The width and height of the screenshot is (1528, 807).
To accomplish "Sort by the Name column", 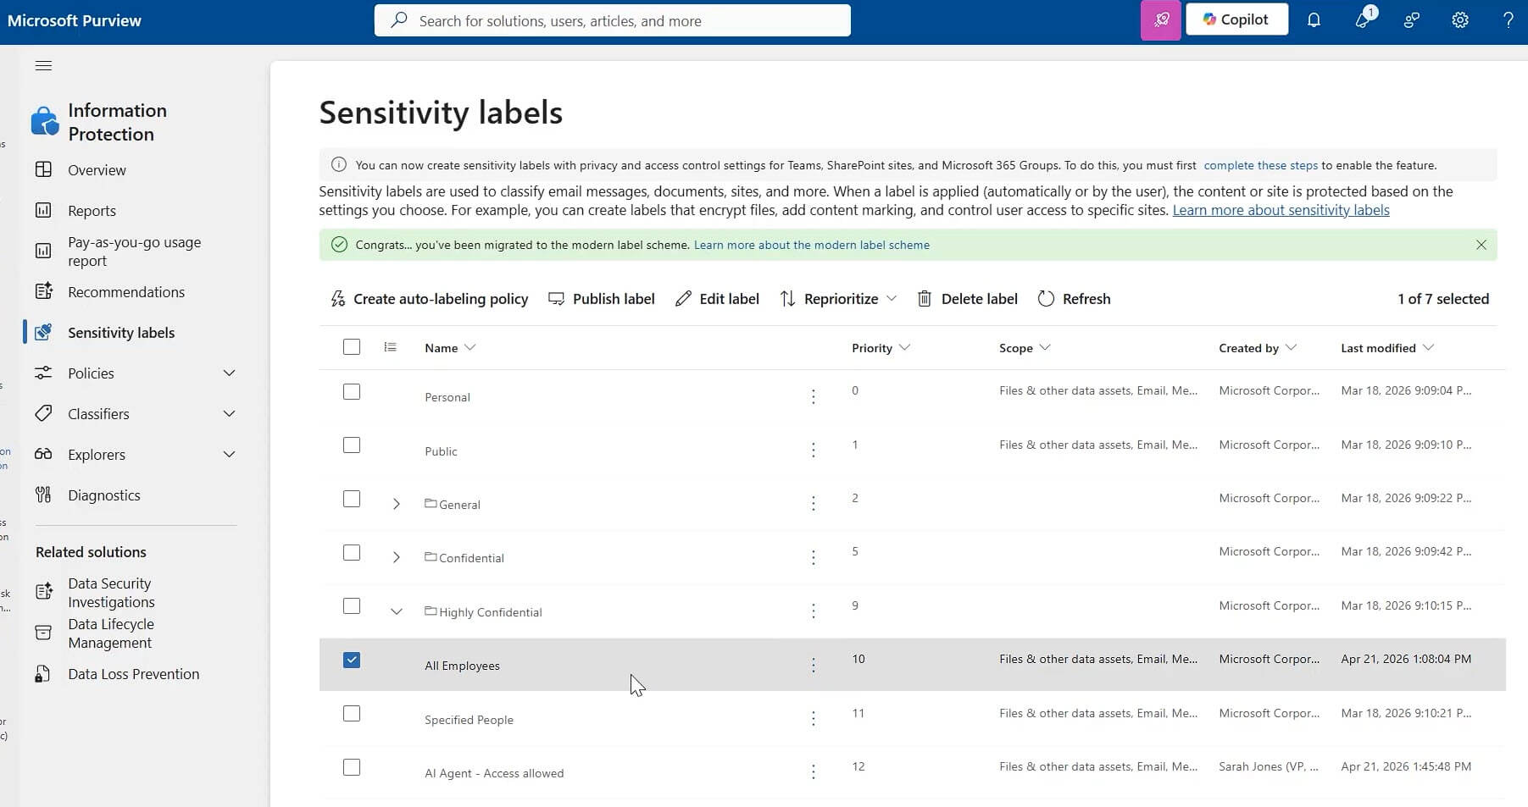I will pyautogui.click(x=450, y=348).
